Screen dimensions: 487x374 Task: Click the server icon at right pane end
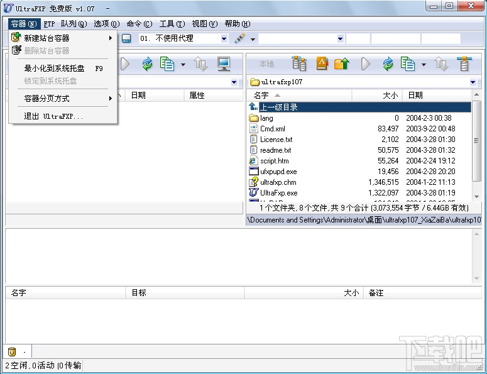click(x=464, y=64)
